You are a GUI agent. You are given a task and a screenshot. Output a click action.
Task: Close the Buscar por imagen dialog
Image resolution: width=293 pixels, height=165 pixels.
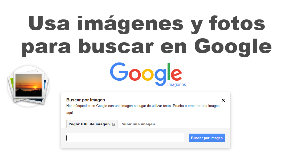pyautogui.click(x=223, y=100)
